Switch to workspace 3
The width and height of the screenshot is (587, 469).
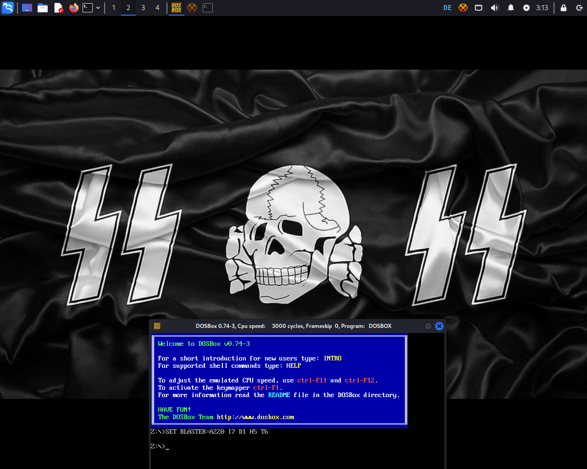coord(143,8)
